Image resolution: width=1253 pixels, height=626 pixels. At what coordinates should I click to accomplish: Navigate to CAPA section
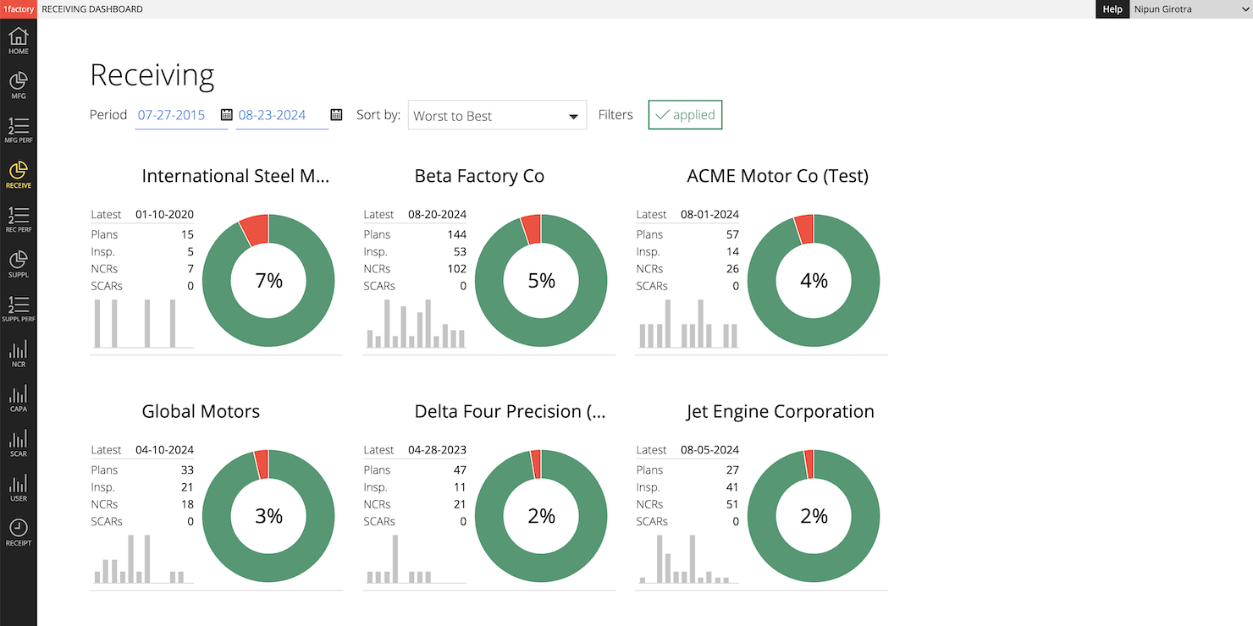[x=18, y=398]
